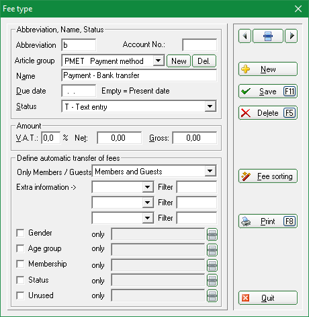Screen dimensions: 309x317
Task: Expand the Members and Guests dropdown
Action: [x=210, y=171]
